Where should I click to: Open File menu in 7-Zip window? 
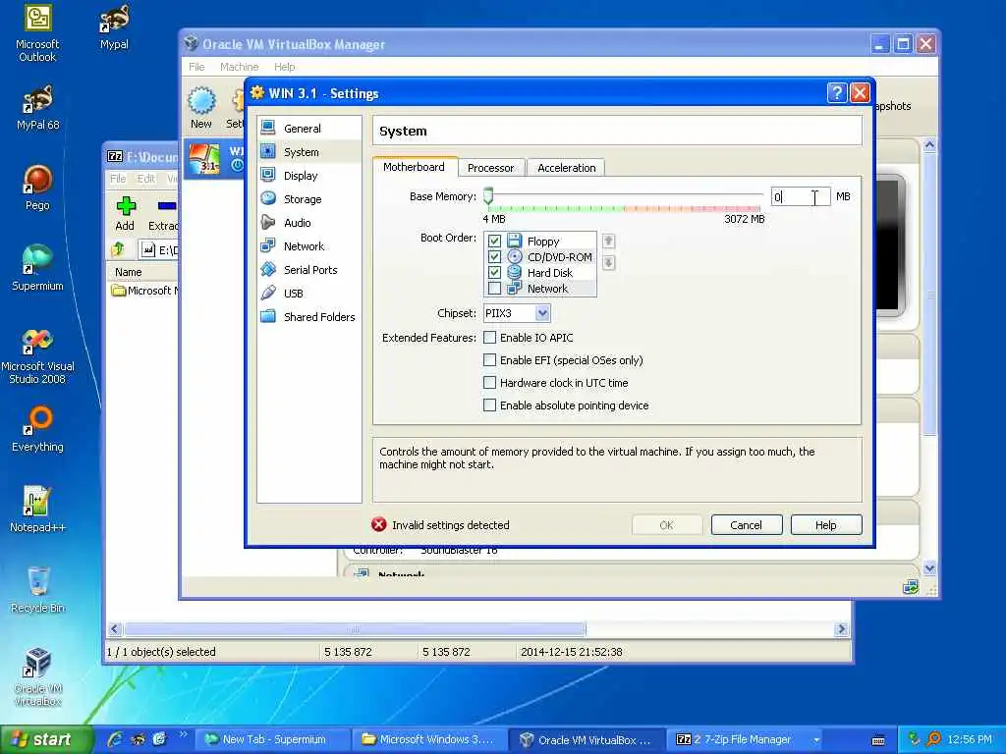pyautogui.click(x=118, y=179)
